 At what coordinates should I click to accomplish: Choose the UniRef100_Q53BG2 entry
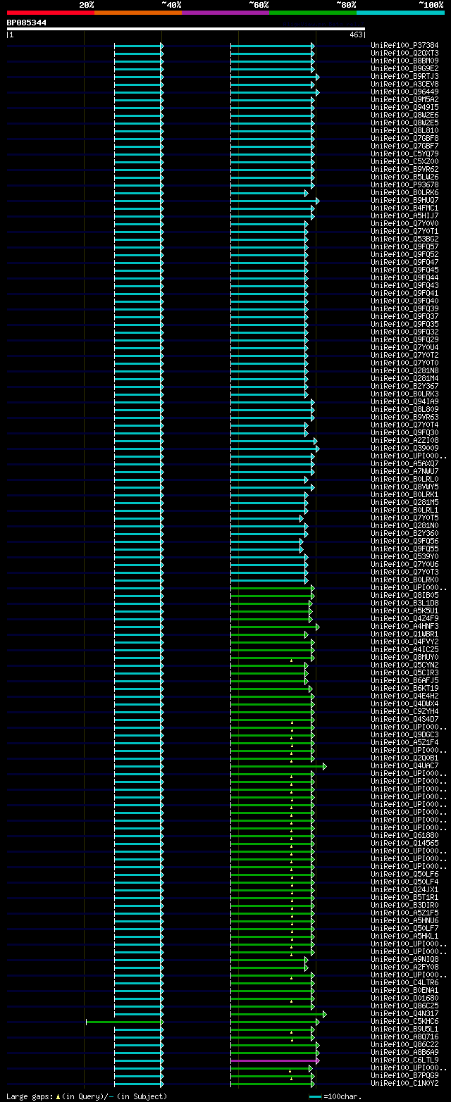tap(404, 239)
